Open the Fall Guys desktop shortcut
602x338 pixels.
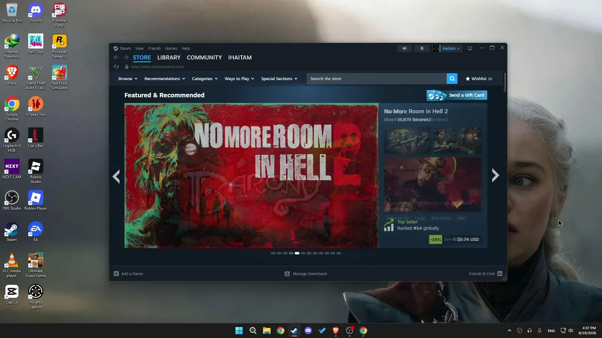click(x=36, y=44)
